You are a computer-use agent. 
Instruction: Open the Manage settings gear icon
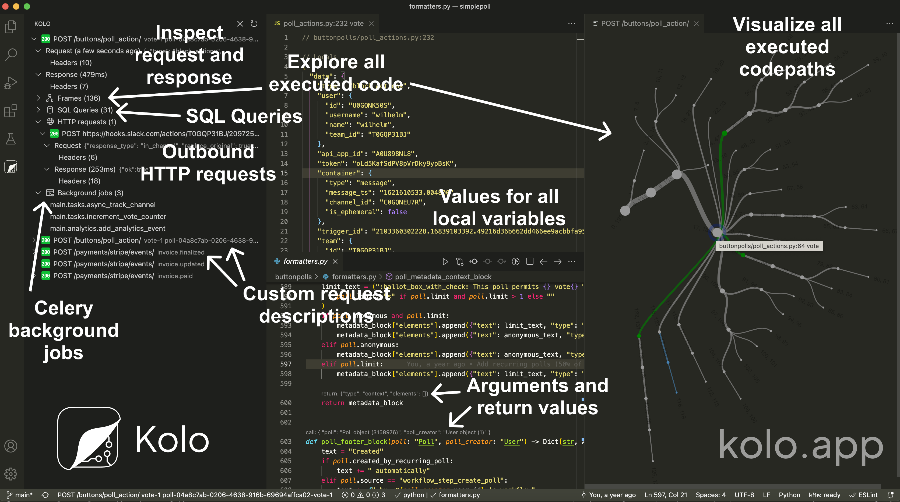tap(11, 474)
